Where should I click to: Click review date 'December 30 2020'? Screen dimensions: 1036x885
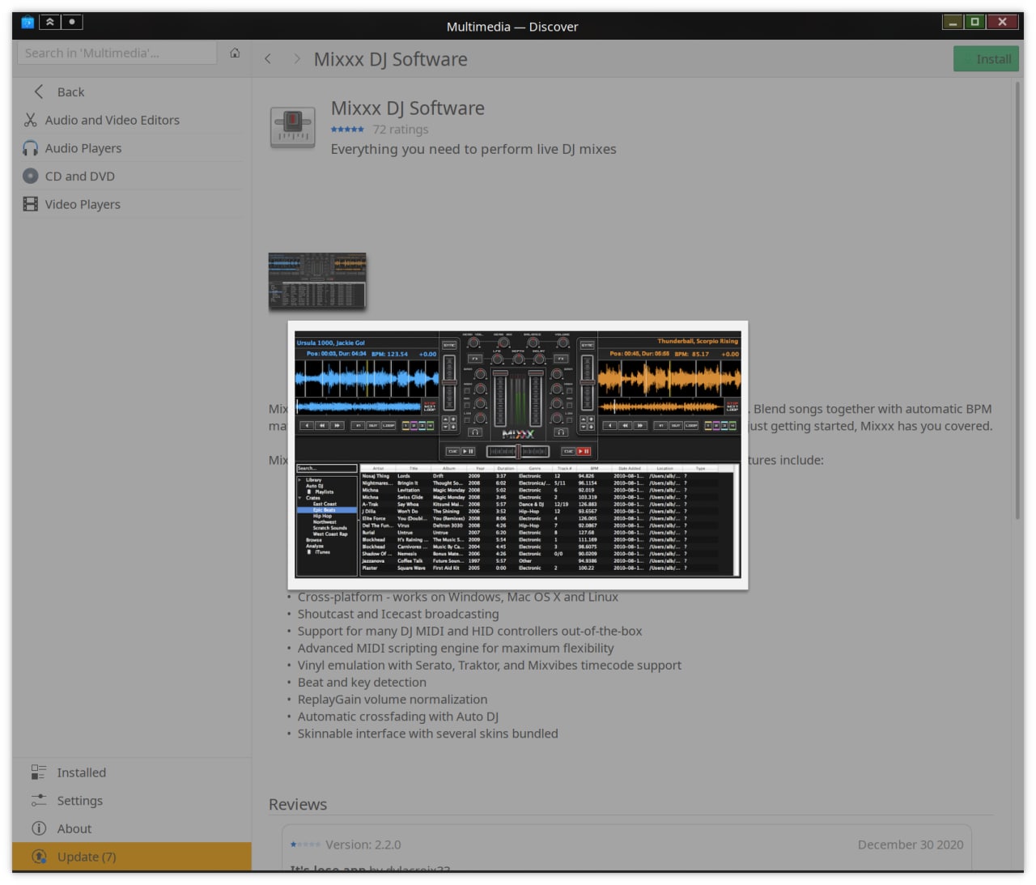(x=911, y=845)
